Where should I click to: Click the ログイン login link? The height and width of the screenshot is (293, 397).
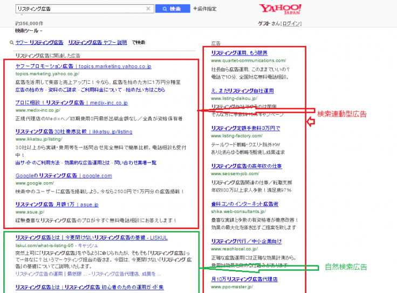[x=291, y=24]
